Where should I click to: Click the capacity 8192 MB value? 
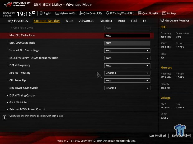pyautogui.click(x=165, y=88)
